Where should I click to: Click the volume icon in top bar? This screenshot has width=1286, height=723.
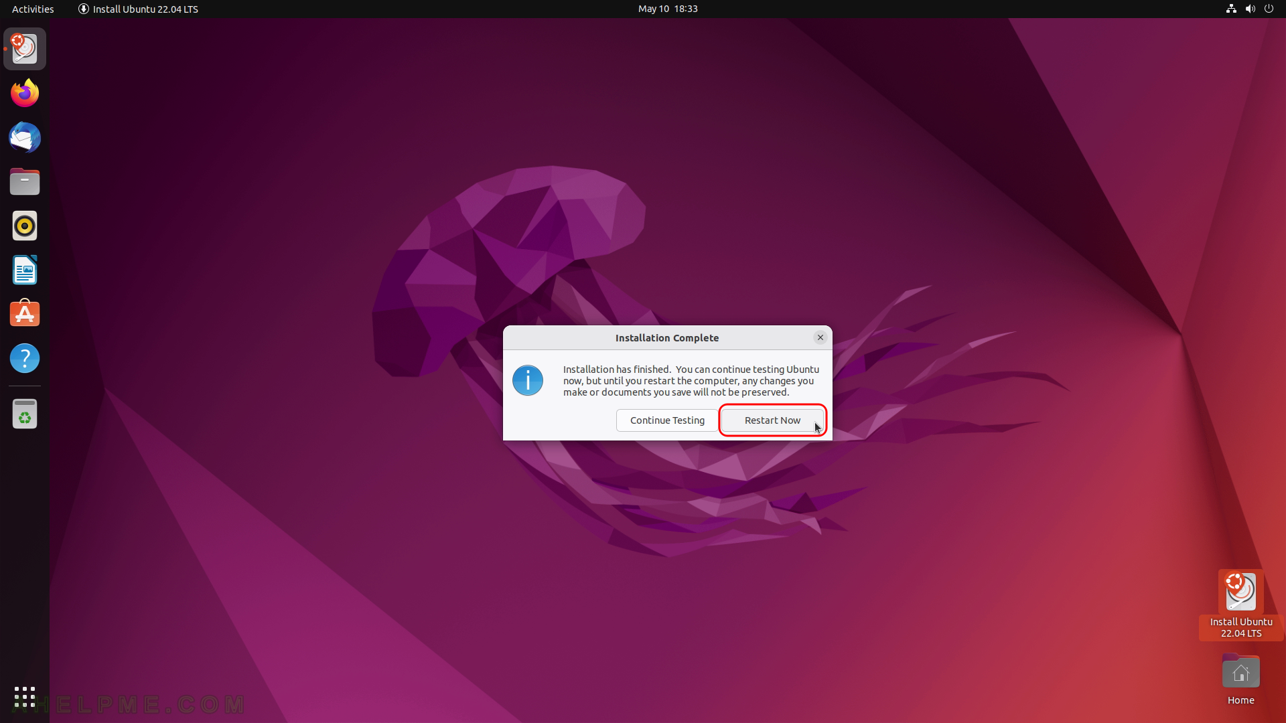click(x=1250, y=9)
